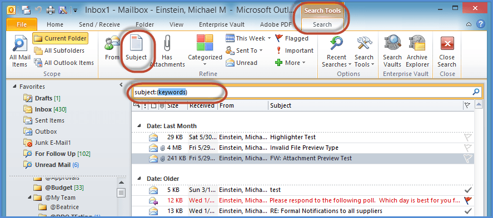493x218 pixels.
Task: Open Archive Explorer
Action: coord(418,52)
